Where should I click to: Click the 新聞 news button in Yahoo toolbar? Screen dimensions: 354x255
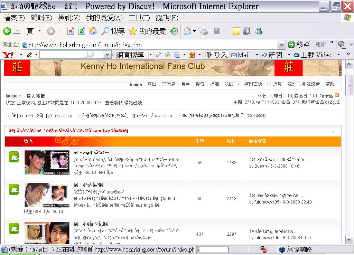click(x=272, y=55)
